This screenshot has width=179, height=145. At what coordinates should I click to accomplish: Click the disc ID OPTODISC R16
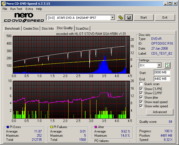(x=162, y=44)
